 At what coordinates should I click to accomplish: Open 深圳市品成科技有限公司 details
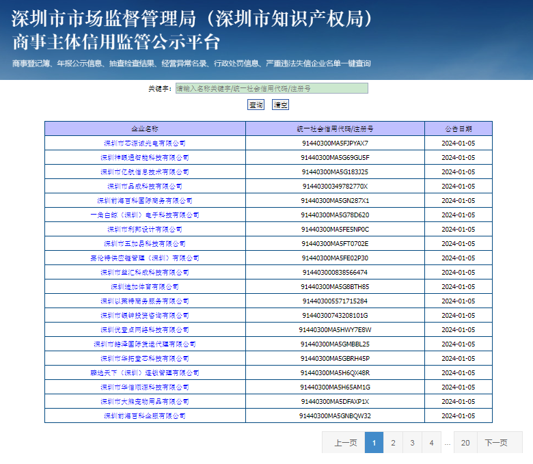point(145,186)
